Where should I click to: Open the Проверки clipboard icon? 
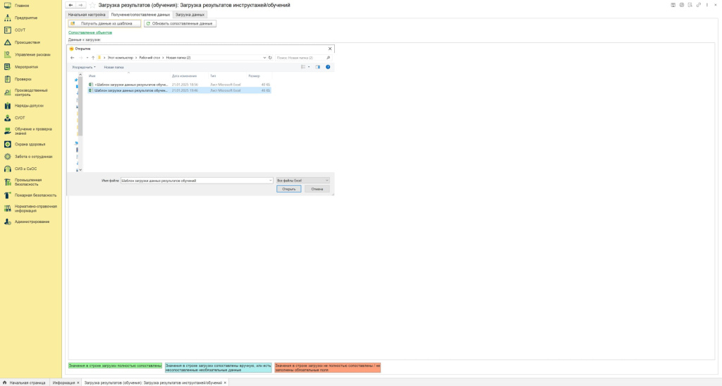coord(7,79)
